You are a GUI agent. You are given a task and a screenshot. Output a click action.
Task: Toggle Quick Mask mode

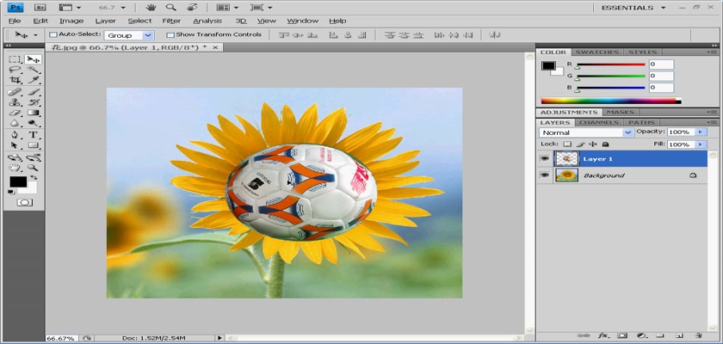[x=24, y=202]
